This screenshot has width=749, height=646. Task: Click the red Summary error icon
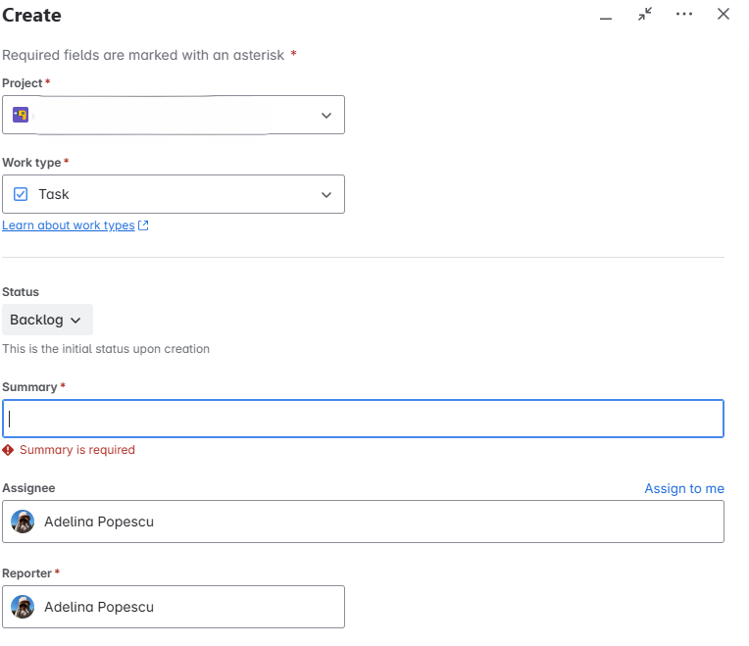(9, 450)
